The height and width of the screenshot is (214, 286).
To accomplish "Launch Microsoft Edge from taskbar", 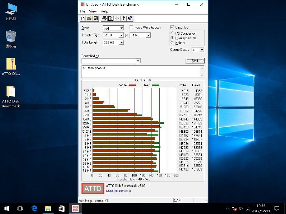I will [x=34, y=208].
